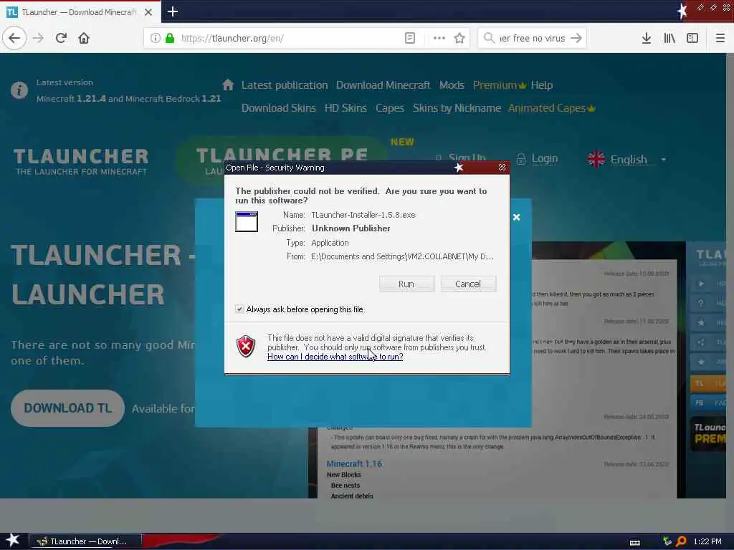Open the hamburger application menu

tap(720, 38)
